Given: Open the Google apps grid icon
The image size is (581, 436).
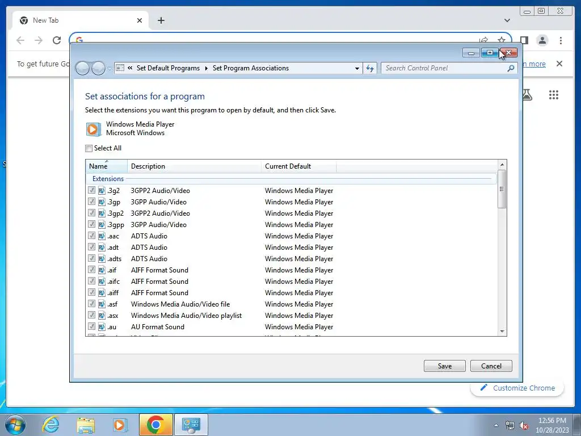Looking at the screenshot, I should (554, 95).
